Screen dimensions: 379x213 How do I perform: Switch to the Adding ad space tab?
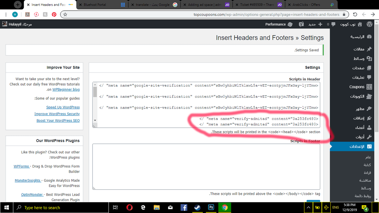pyautogui.click(x=207, y=5)
